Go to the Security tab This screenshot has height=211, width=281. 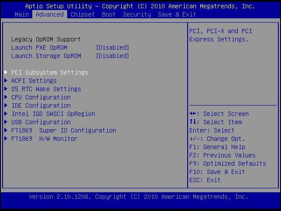pos(137,14)
